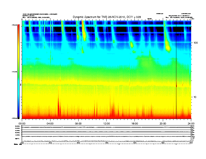Click the 04:00 time axis label
The image size is (206, 159).
click(50, 124)
